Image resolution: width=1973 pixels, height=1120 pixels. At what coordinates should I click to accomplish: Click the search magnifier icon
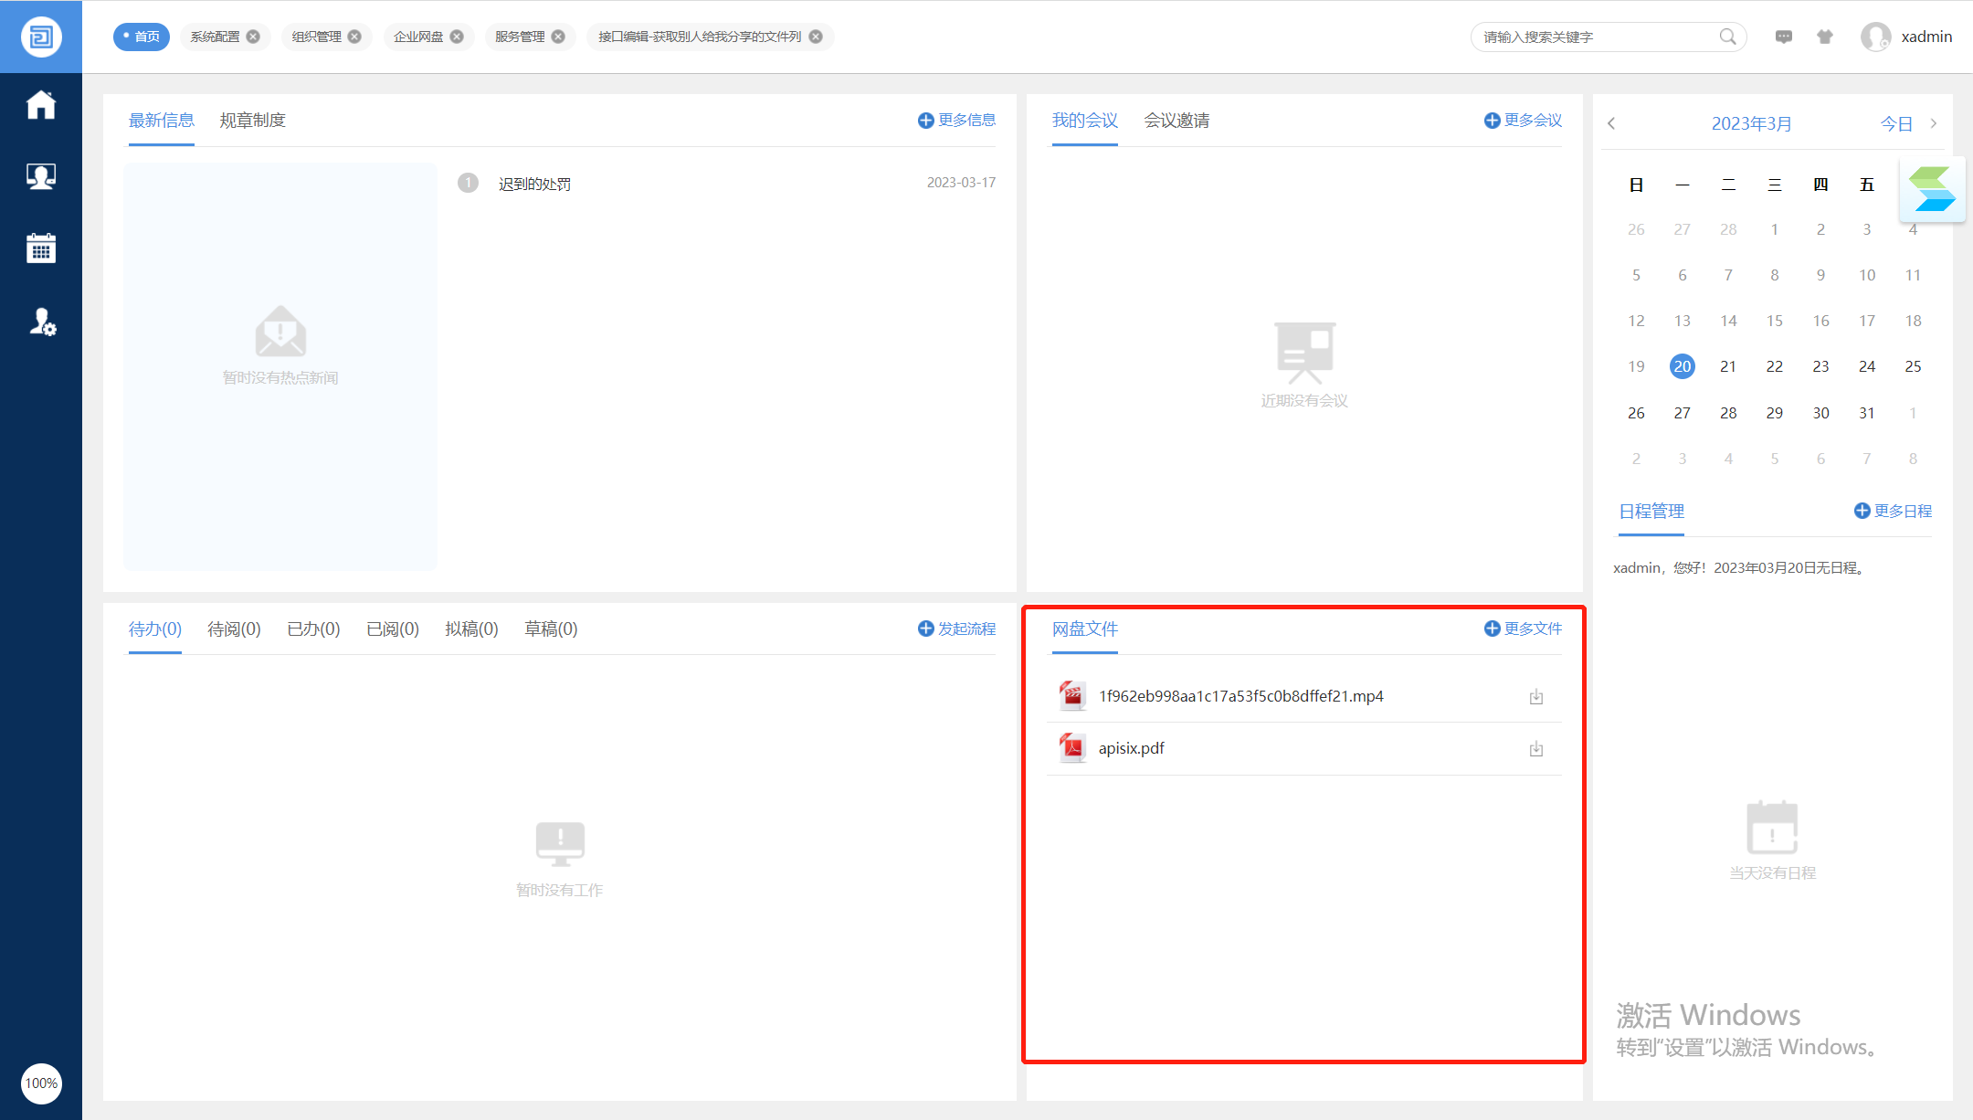tap(1727, 37)
